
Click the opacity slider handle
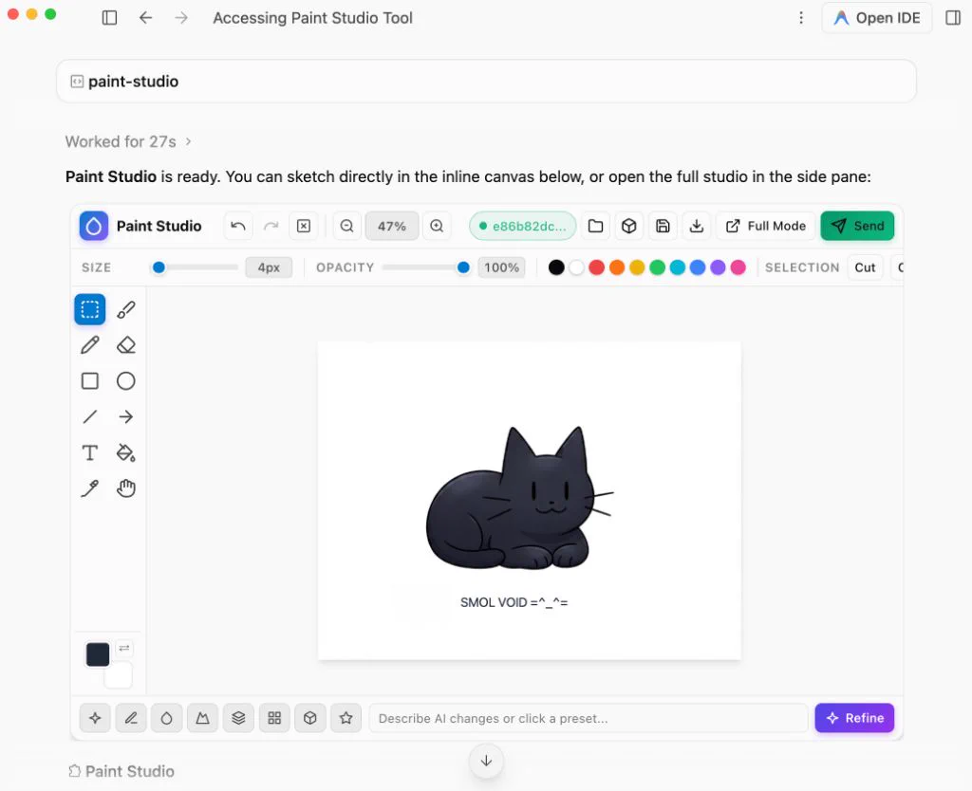click(x=463, y=267)
